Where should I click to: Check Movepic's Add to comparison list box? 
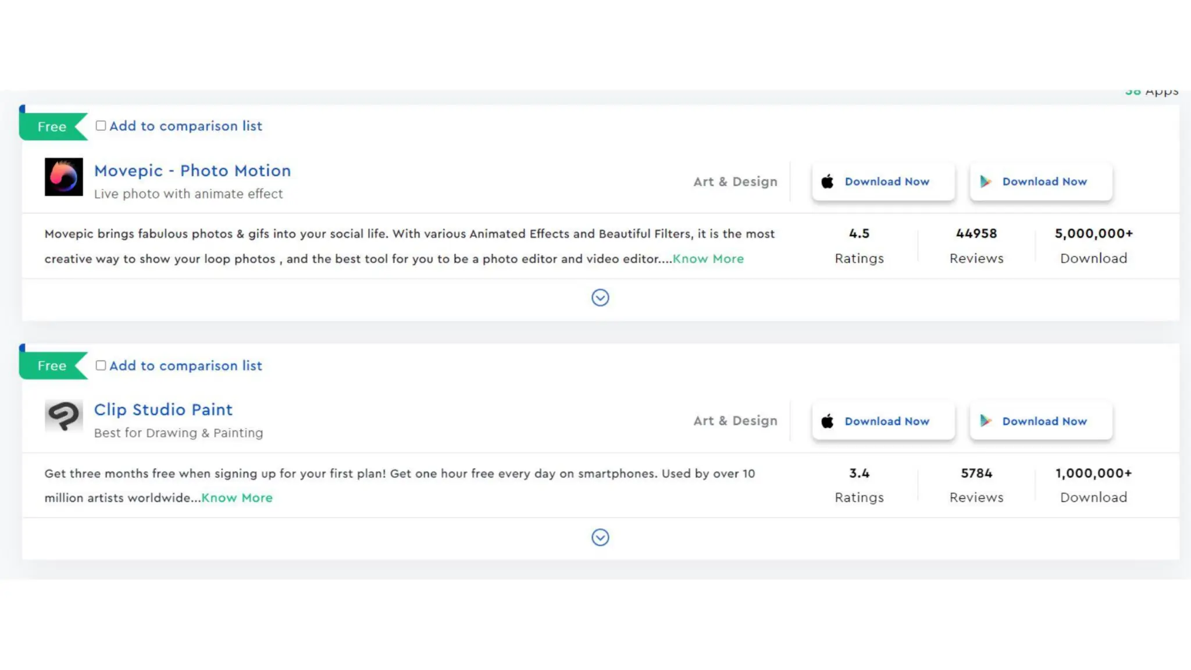[101, 126]
